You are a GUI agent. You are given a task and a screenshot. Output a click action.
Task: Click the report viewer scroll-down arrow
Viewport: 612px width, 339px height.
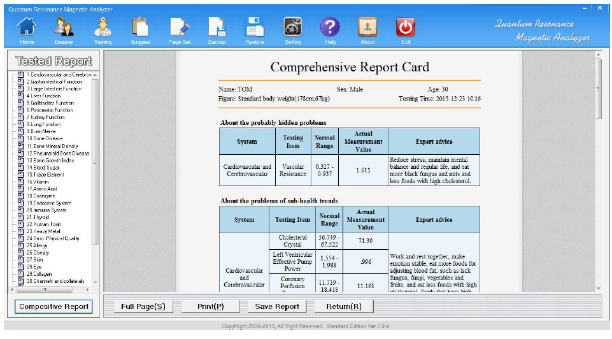click(x=599, y=289)
